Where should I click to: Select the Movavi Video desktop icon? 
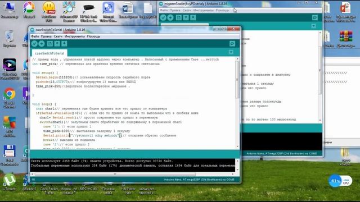[108, 11]
